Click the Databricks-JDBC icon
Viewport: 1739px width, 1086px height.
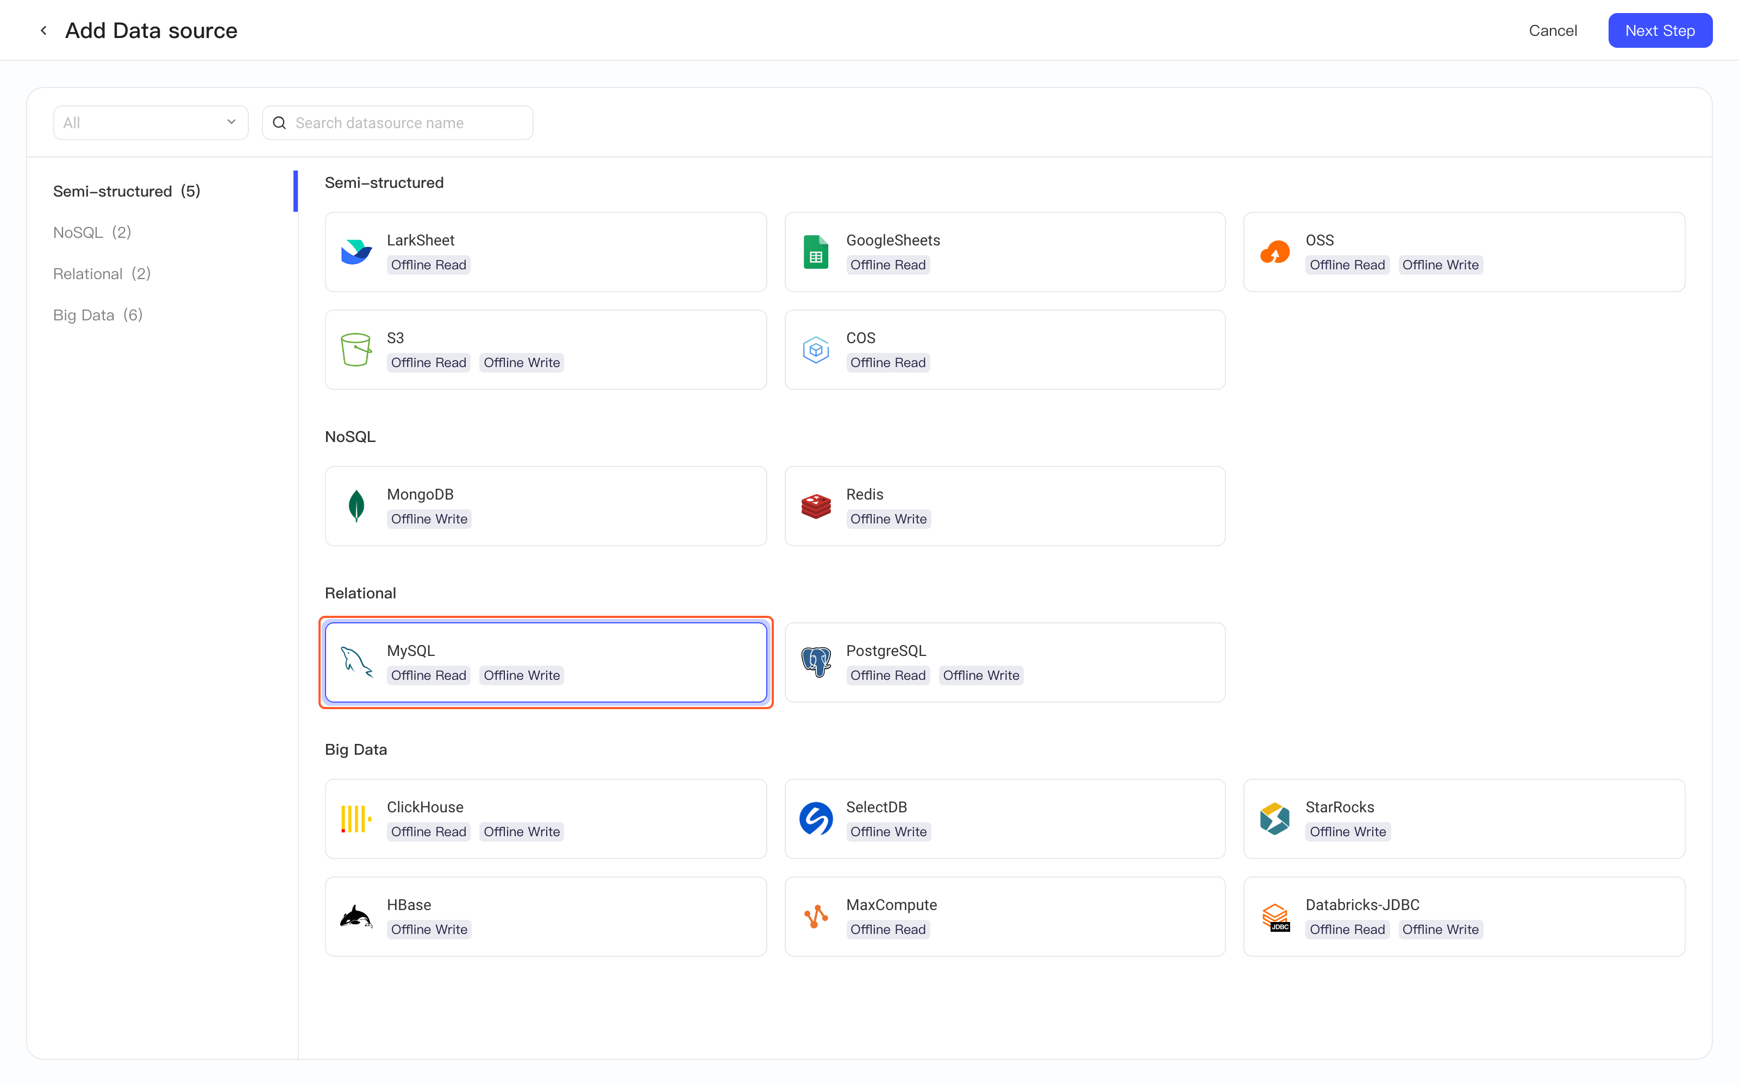pyautogui.click(x=1275, y=917)
